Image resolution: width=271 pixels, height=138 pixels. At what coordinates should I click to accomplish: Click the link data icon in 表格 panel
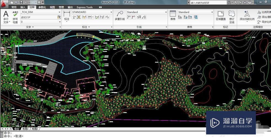point(196,17)
